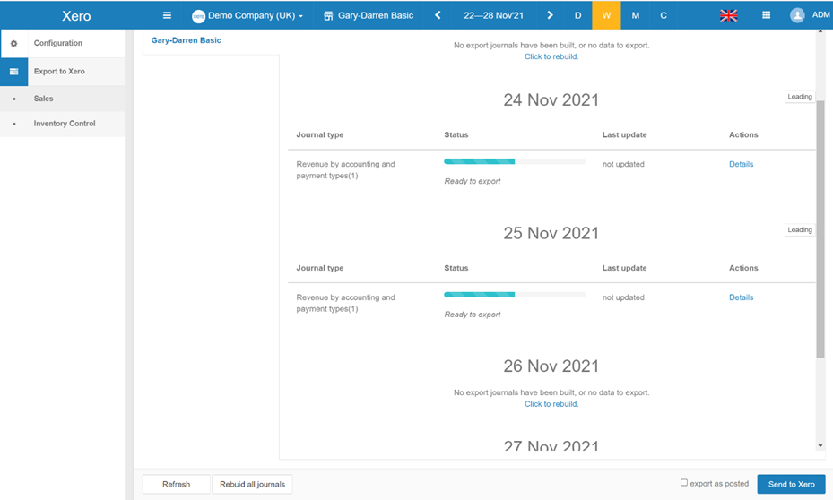Click the vertical scrollbar down arrow

pos(820,445)
